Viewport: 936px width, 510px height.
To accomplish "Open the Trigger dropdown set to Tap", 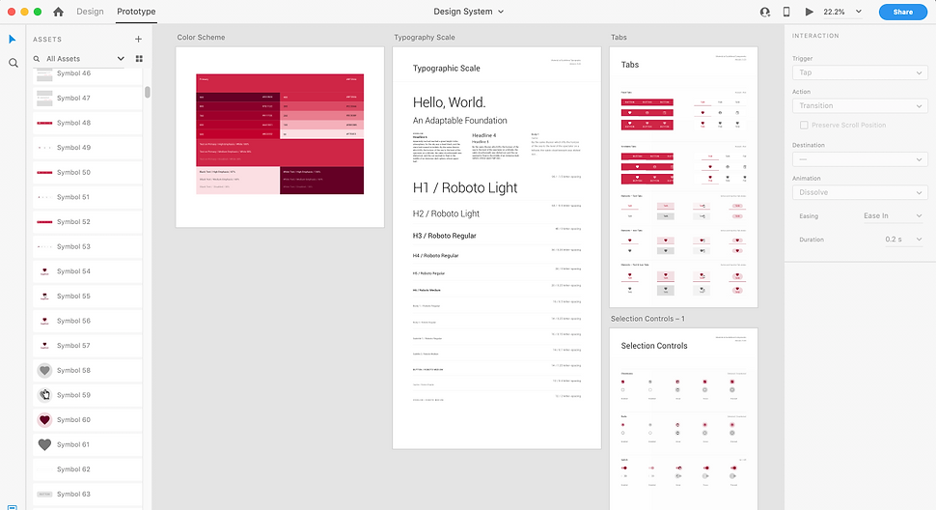I will (860, 72).
